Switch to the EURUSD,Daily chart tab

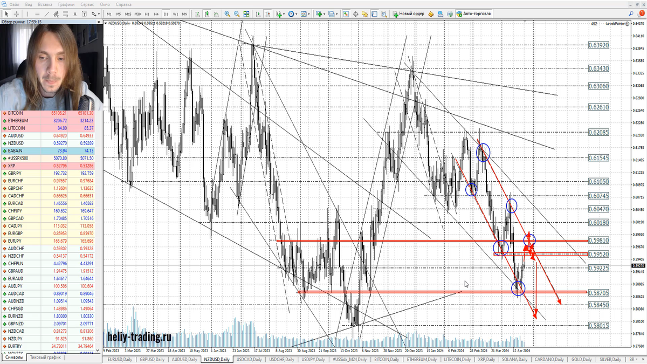pos(120,359)
